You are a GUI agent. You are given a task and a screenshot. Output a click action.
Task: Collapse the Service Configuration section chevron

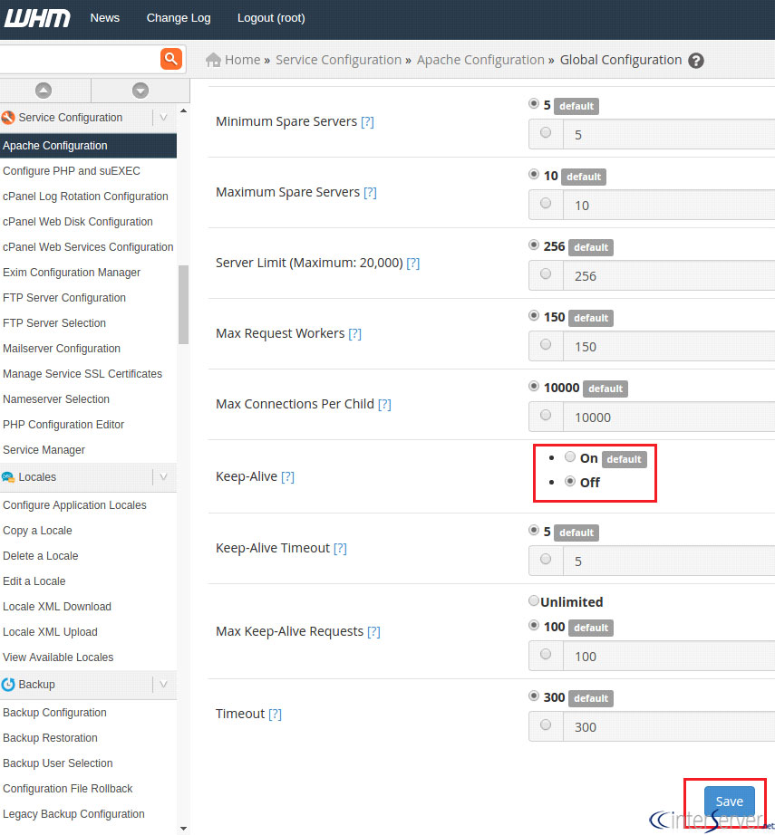(164, 118)
